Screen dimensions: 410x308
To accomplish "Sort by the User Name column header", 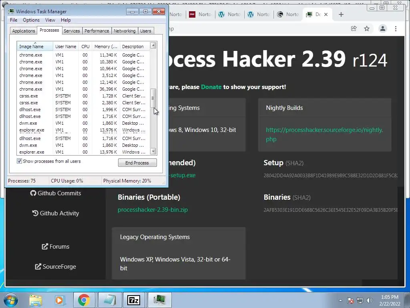I will coord(66,47).
